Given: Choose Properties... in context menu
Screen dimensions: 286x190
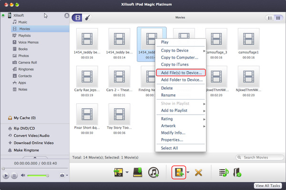Looking at the screenshot, I should 181,140.
